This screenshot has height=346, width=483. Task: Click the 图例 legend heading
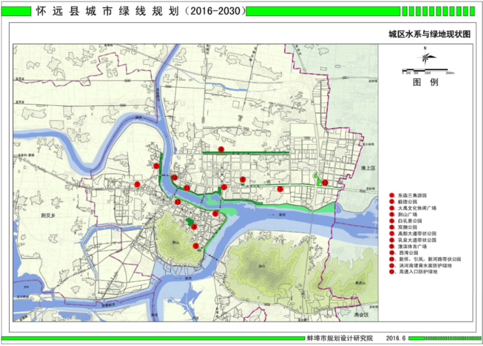pyautogui.click(x=425, y=82)
